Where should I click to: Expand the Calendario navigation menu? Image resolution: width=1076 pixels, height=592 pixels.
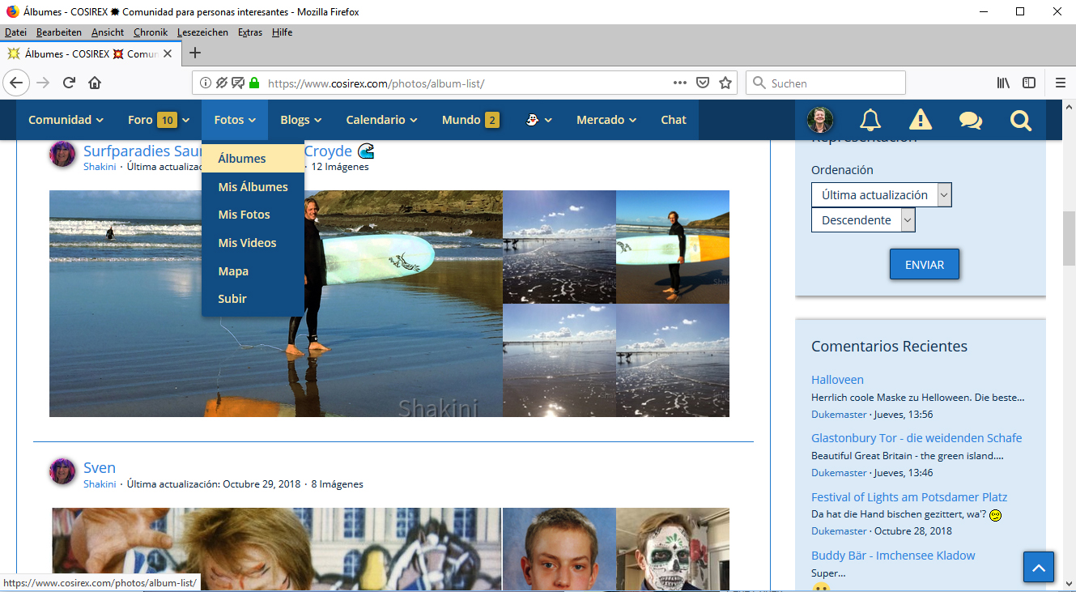[x=381, y=120]
